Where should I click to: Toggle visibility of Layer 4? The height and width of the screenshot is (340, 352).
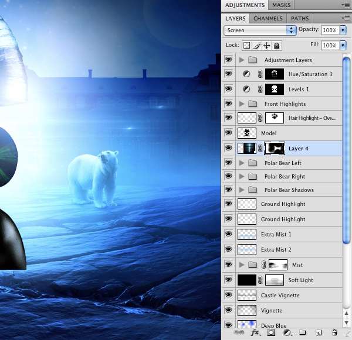click(229, 148)
